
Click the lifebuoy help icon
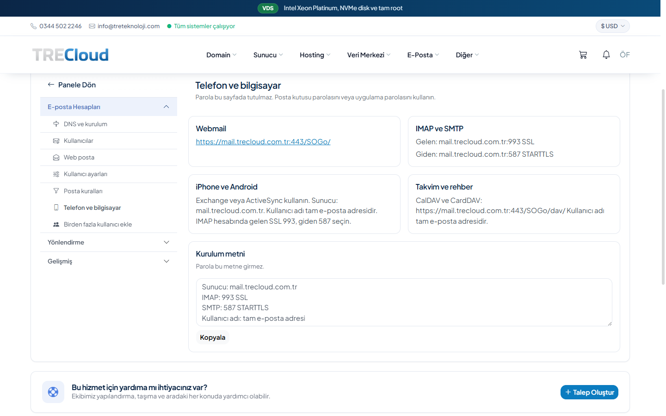coord(53,392)
